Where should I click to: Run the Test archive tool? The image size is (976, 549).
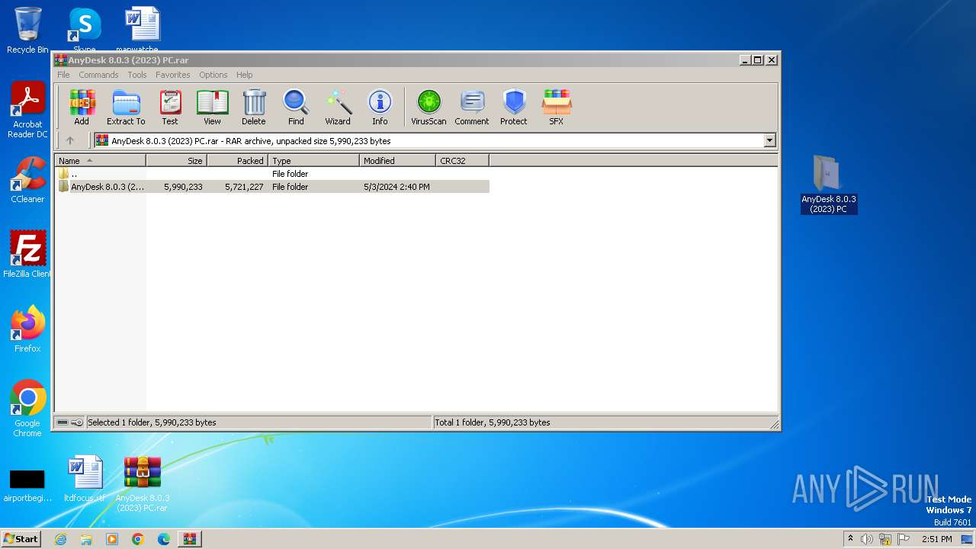(x=170, y=107)
